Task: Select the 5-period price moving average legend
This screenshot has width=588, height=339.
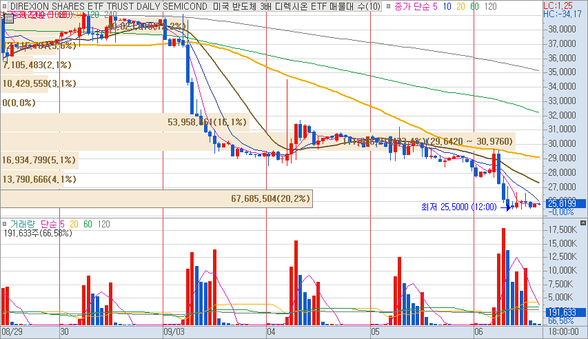Action: click(435, 6)
